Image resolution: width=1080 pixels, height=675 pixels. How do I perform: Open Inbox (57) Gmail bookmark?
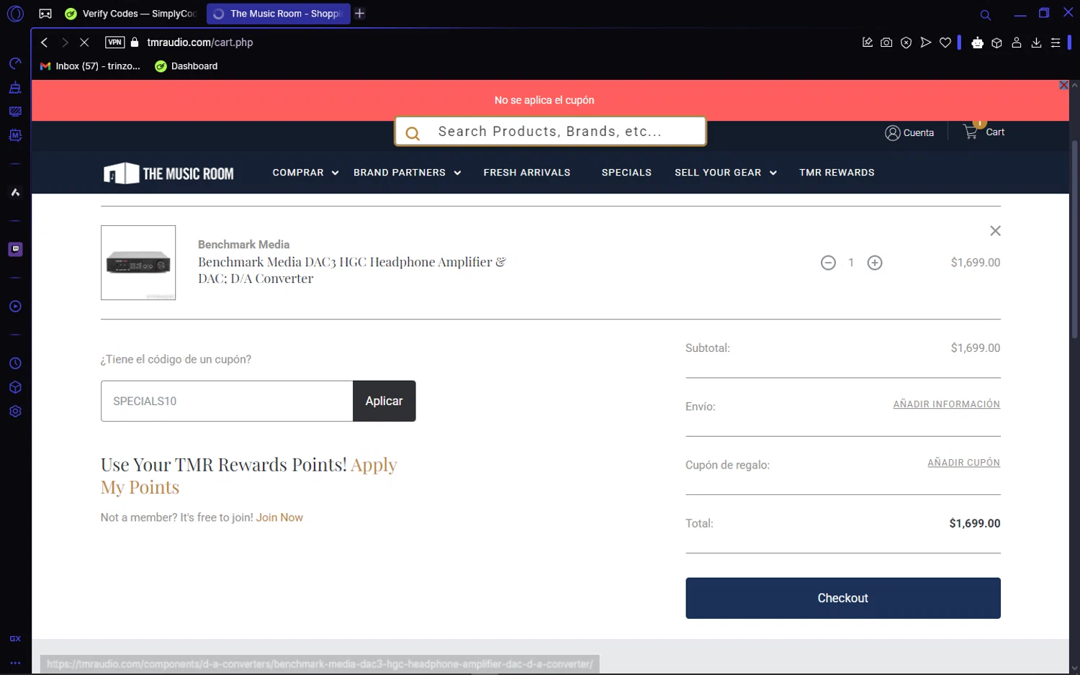pos(90,66)
